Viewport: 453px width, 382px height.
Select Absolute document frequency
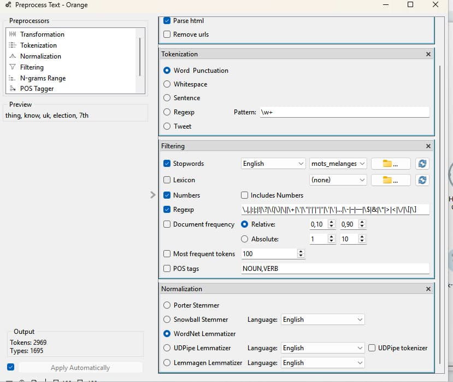click(244, 239)
